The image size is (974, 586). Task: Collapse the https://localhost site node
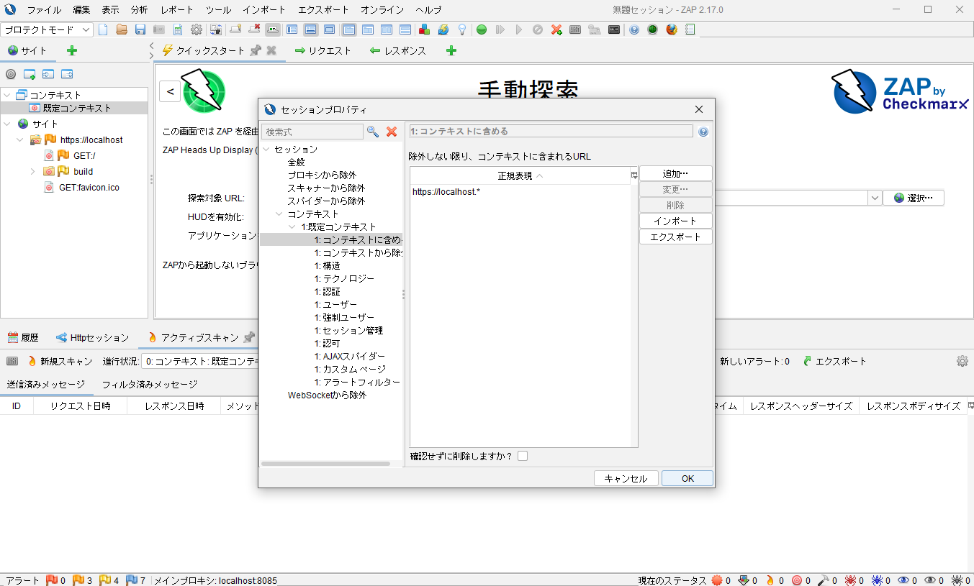[20, 139]
